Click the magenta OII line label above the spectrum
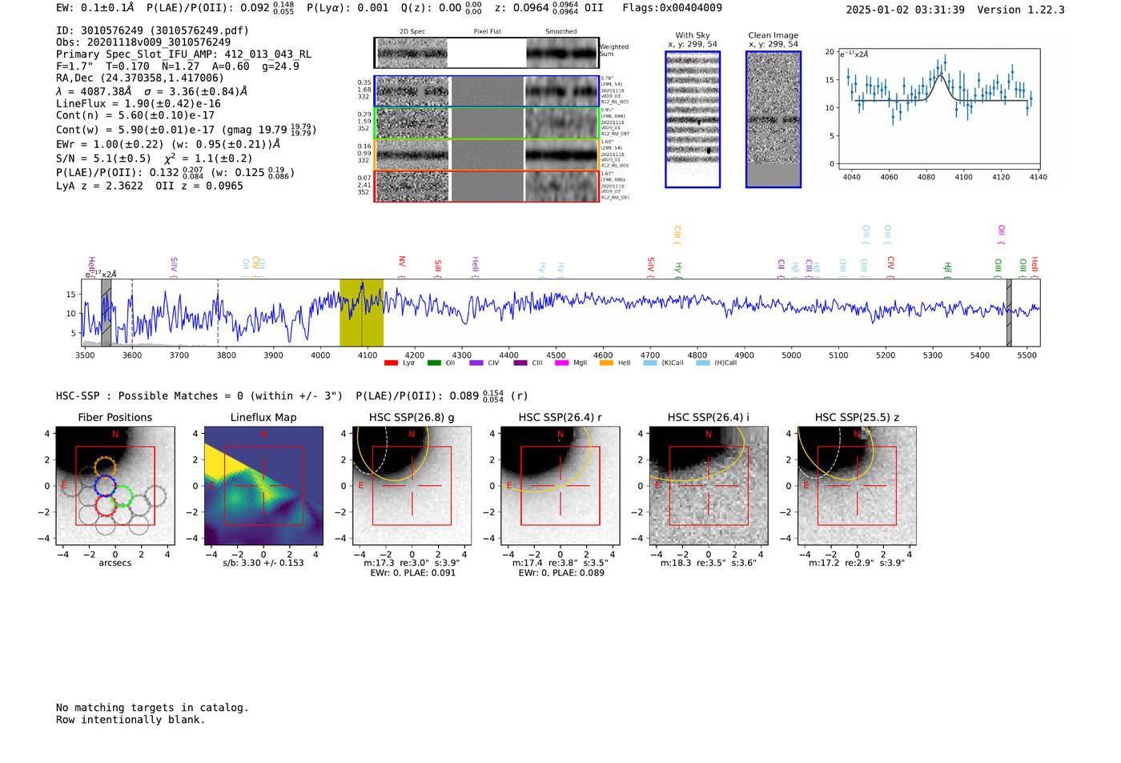 click(1001, 234)
